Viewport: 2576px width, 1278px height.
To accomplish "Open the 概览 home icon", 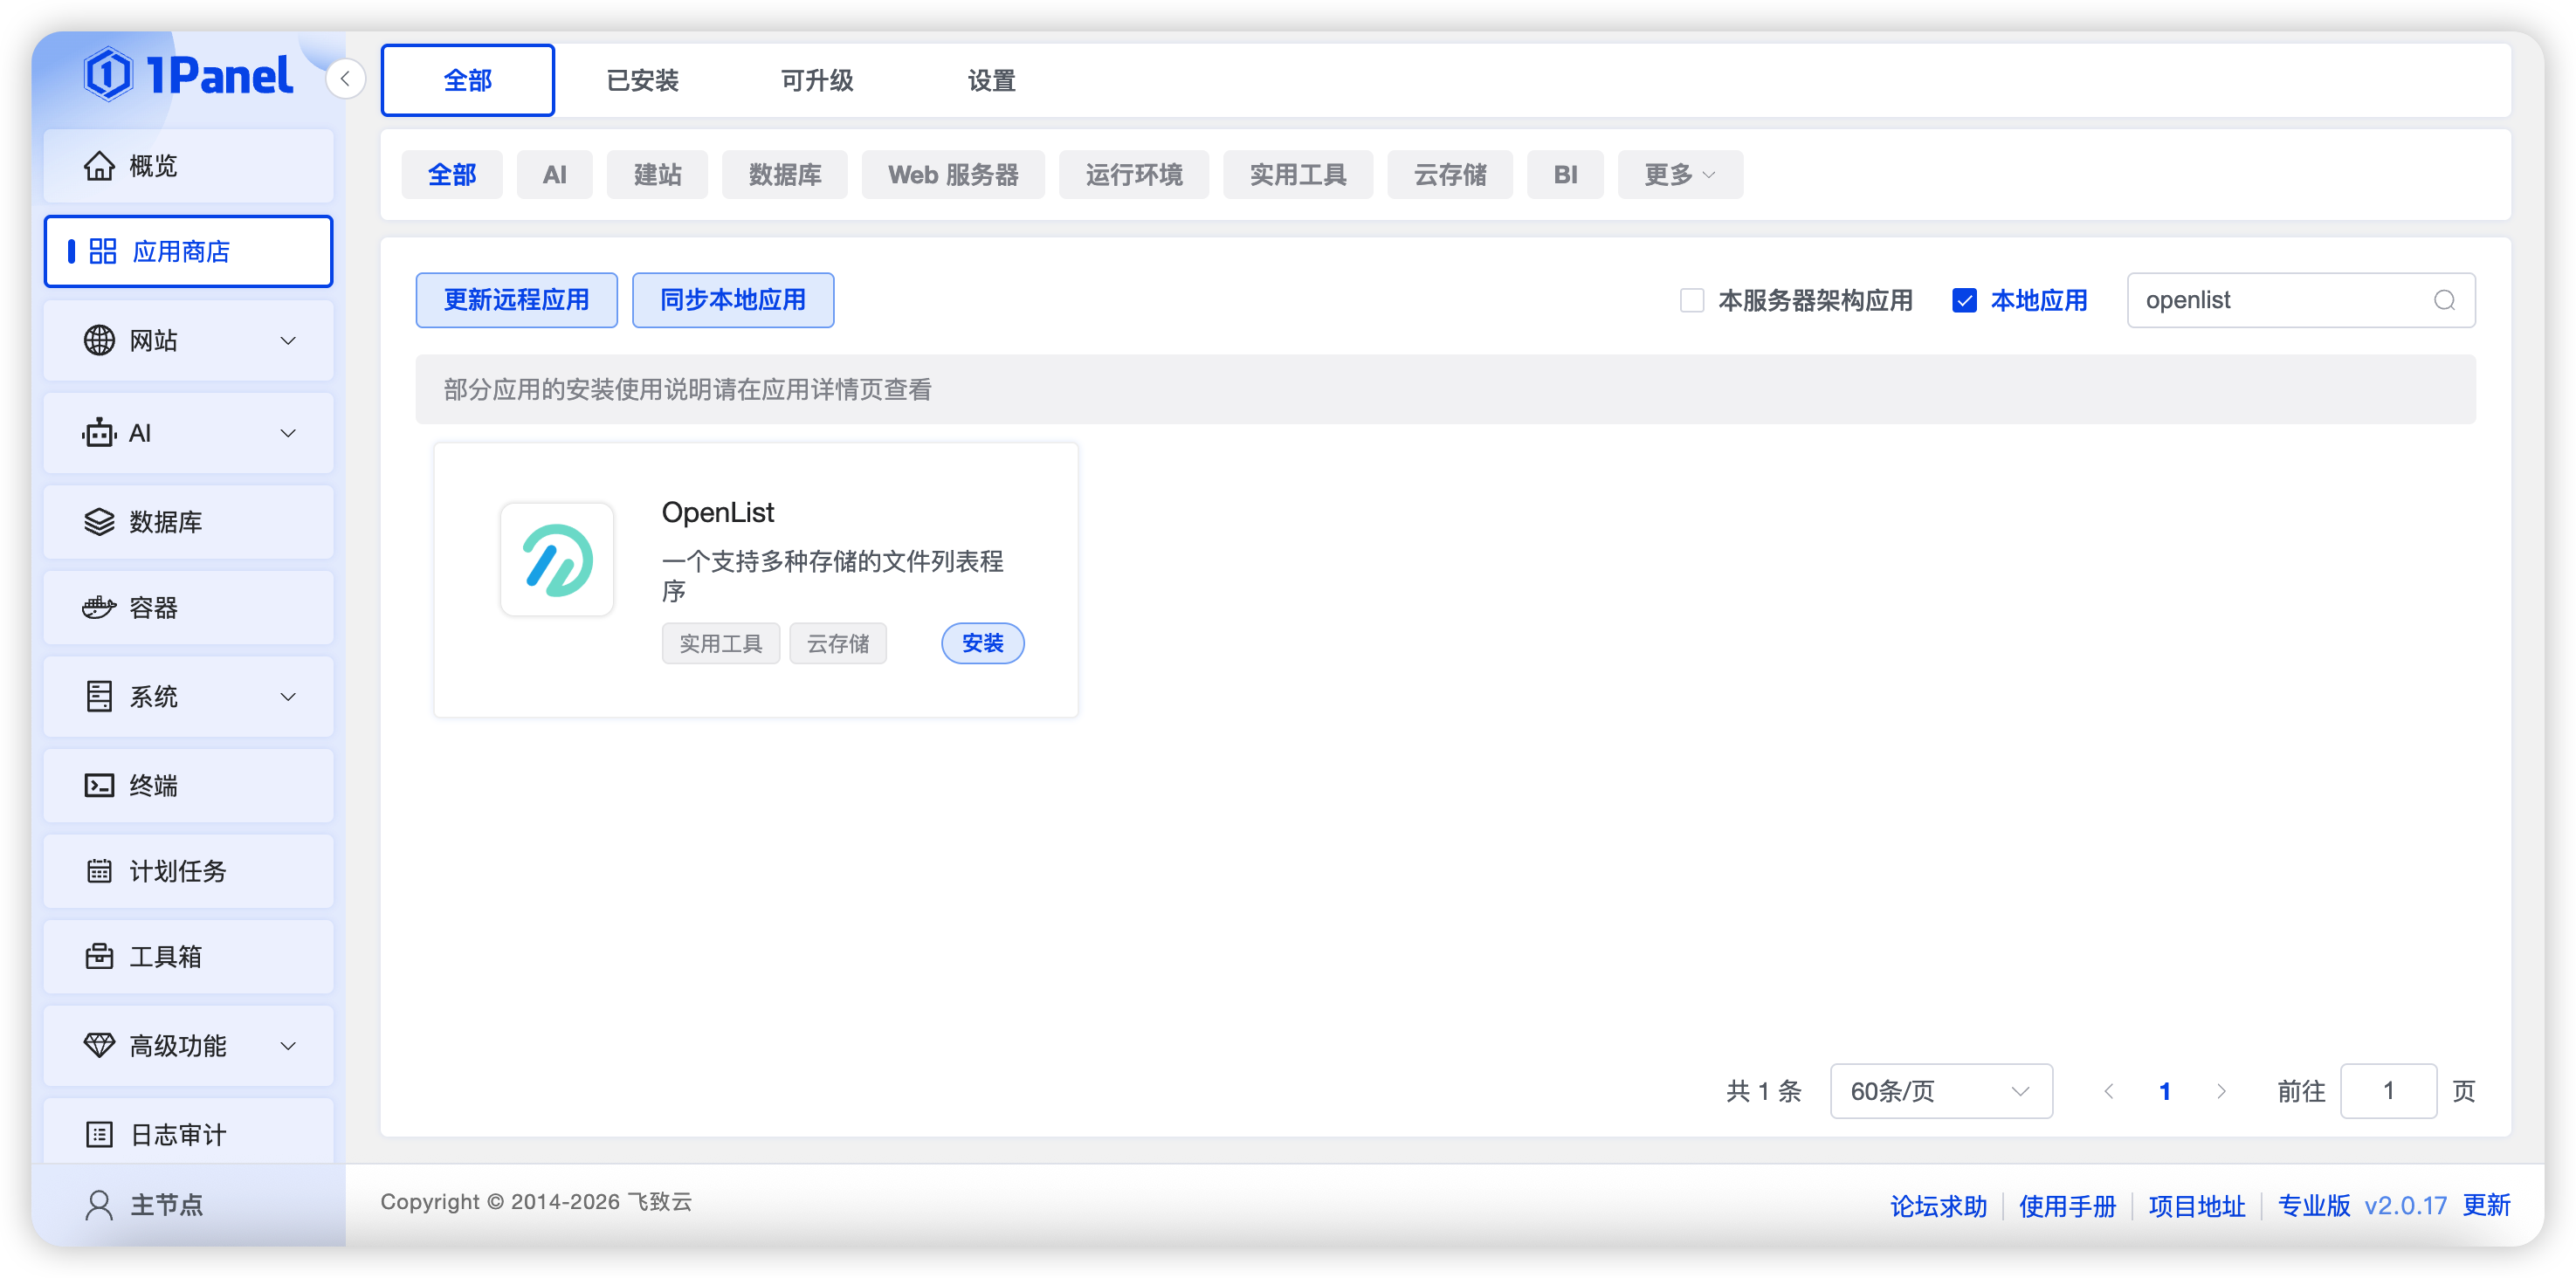I will pos(99,166).
